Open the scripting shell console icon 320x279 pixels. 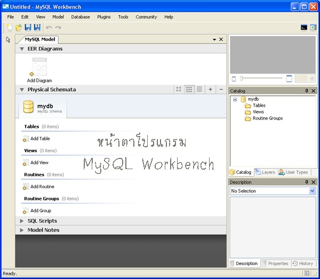pyautogui.click(x=304, y=27)
